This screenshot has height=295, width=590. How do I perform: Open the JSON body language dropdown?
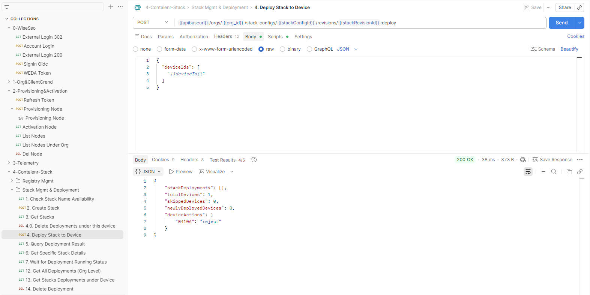tap(347, 49)
